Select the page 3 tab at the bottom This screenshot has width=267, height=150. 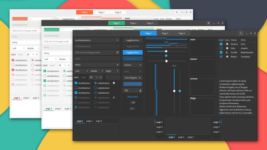(x=99, y=121)
